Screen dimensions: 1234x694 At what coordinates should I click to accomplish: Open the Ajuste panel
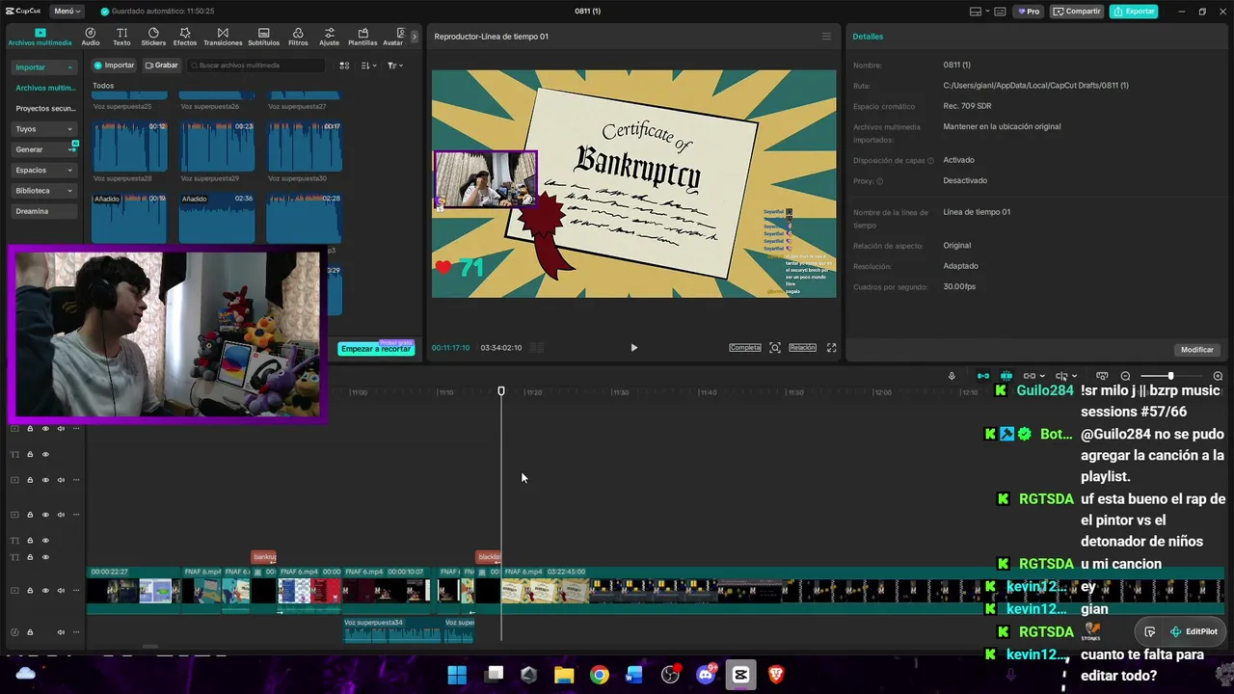[x=330, y=37]
